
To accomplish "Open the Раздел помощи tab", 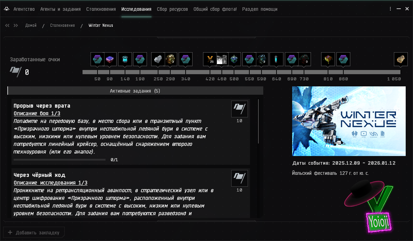I will 260,9.
